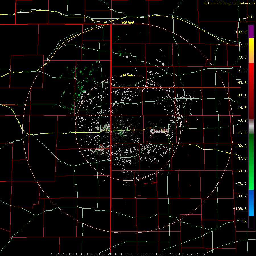The height and width of the screenshot is (256, 256).
Task: Click the -32.0 legend value
Action: 241,146
